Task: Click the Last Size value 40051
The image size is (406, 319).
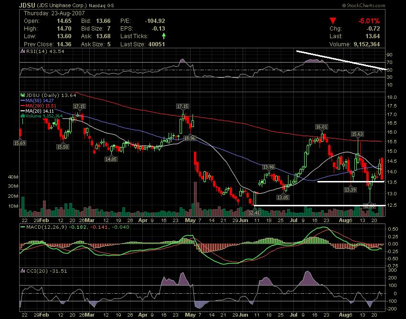Action: pyautogui.click(x=157, y=44)
